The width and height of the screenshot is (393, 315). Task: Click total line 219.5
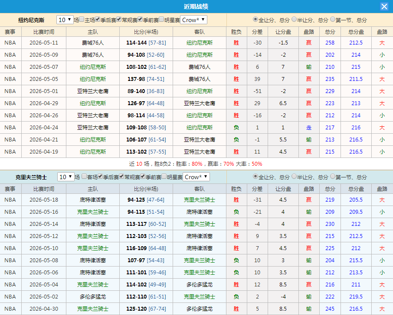(356, 297)
